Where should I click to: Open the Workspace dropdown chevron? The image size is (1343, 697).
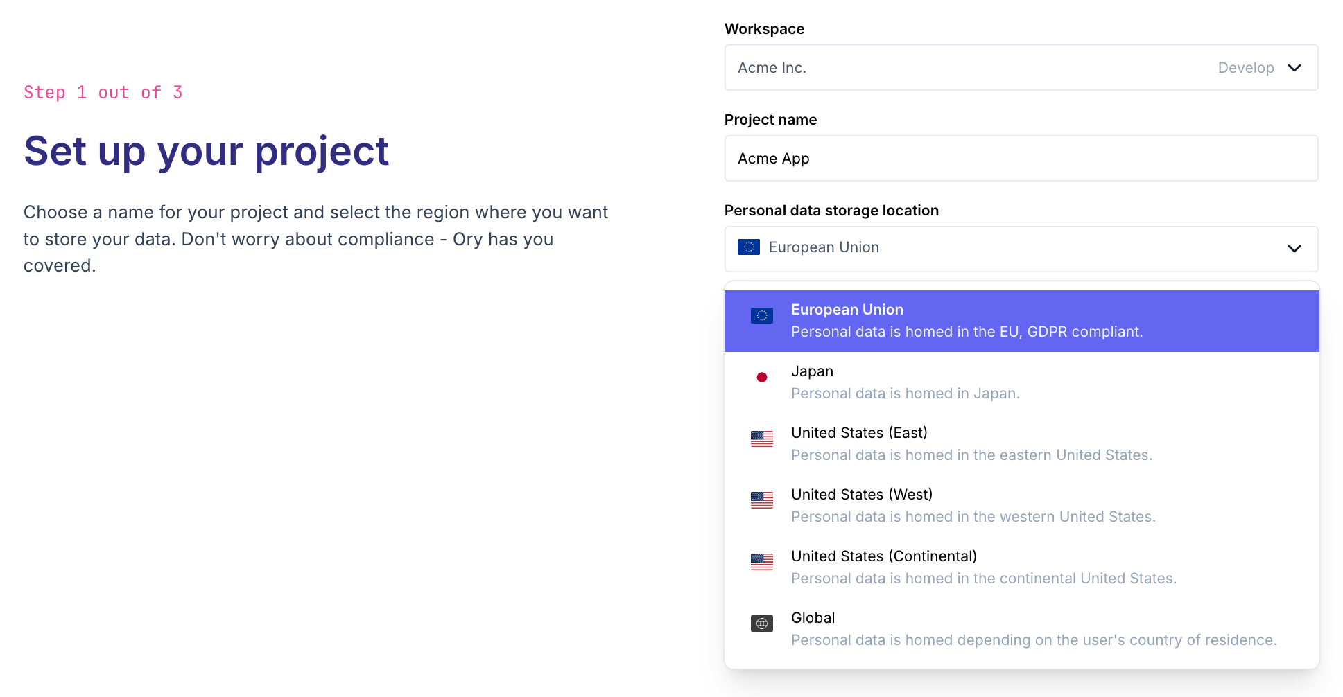coord(1294,68)
